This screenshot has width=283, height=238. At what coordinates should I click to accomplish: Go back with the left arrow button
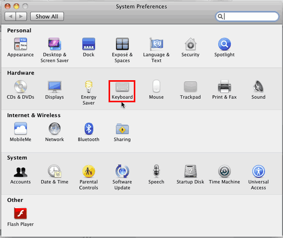(10, 16)
